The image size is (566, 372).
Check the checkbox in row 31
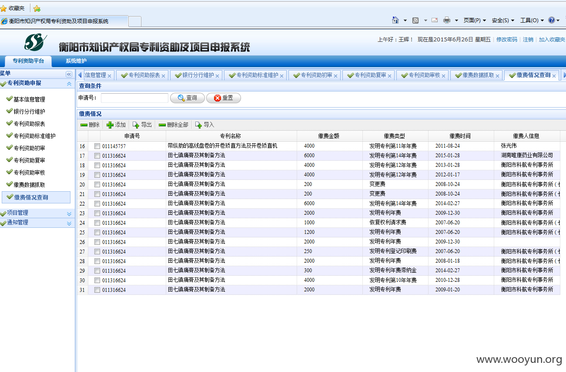pos(97,290)
